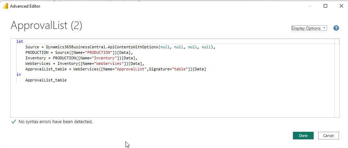Screen dimensions: 348x148
Task: Click the editor vertical scrollbar
Action: point(337,78)
